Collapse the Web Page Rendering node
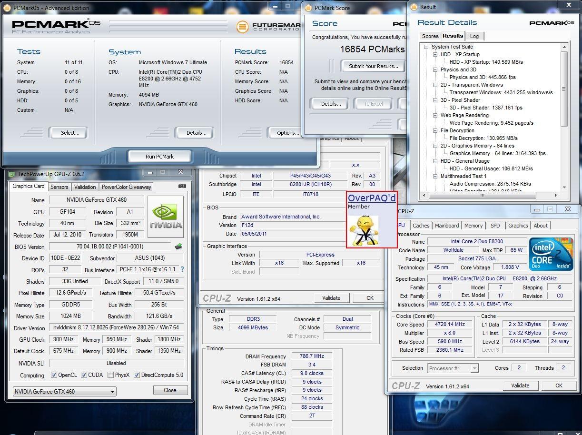This screenshot has height=435, width=582. (x=435, y=115)
